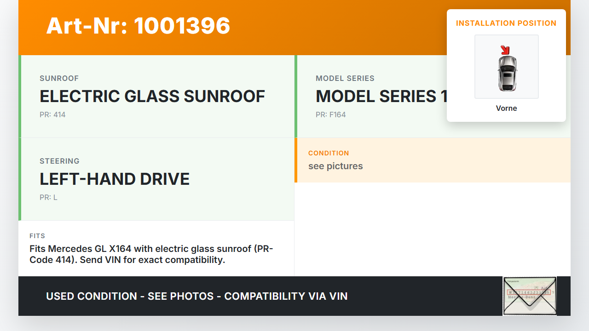Viewport: 589px width, 331px height.
Task: Click the small Steering category label
Action: pyautogui.click(x=59, y=161)
